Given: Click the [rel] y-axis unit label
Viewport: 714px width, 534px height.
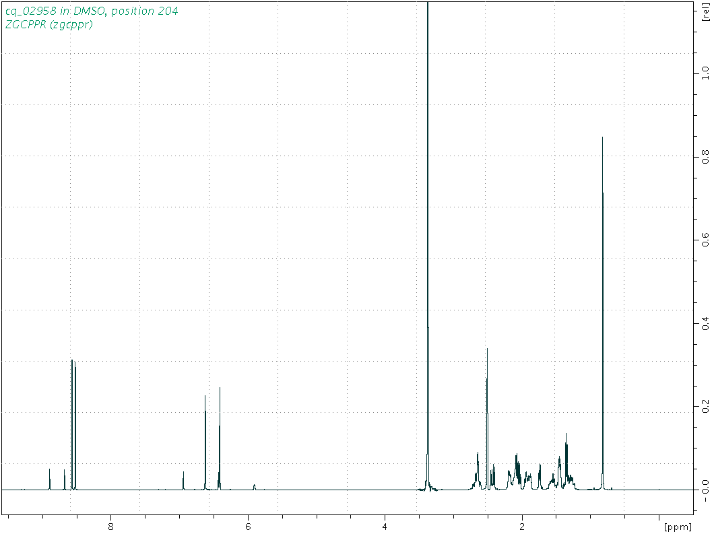Looking at the screenshot, I should (x=706, y=12).
